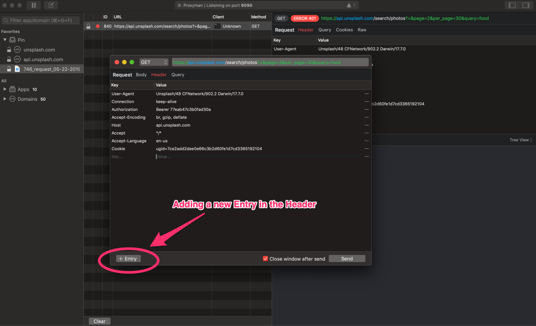This screenshot has height=326, width=536.
Task: Remove the Accept-Encoding header row
Action: point(366,117)
